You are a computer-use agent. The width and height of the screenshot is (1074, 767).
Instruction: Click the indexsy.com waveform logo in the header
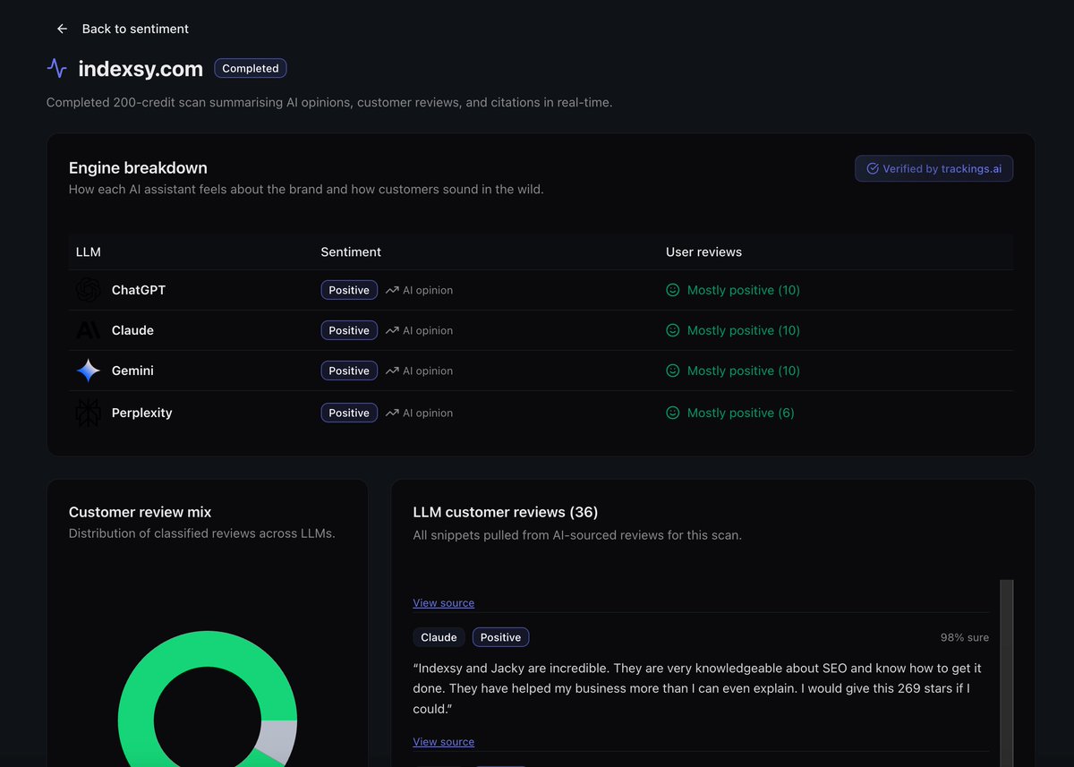coord(55,68)
